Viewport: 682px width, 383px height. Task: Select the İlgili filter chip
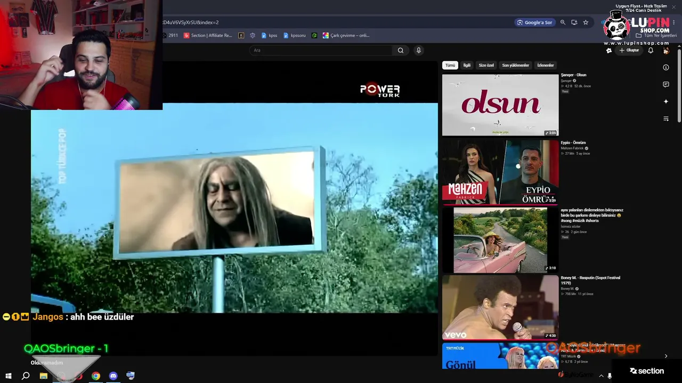pos(467,65)
